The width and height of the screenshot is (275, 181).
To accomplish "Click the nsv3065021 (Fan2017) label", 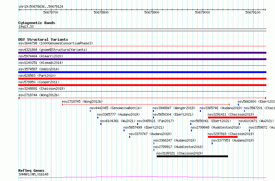I will click(155, 121).
